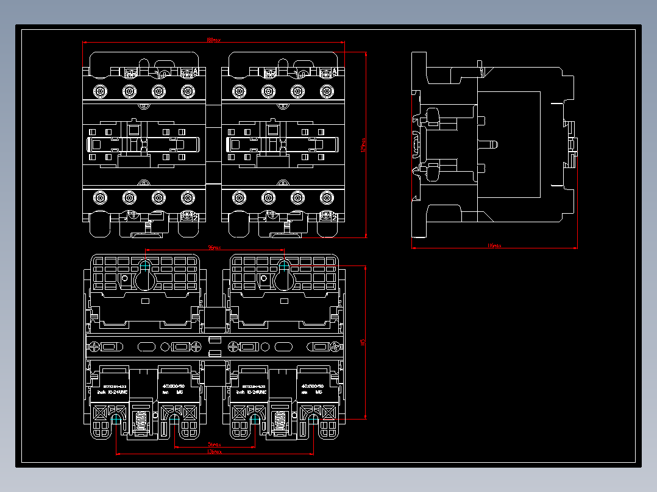Click the 181max width dimension text

coord(213,40)
